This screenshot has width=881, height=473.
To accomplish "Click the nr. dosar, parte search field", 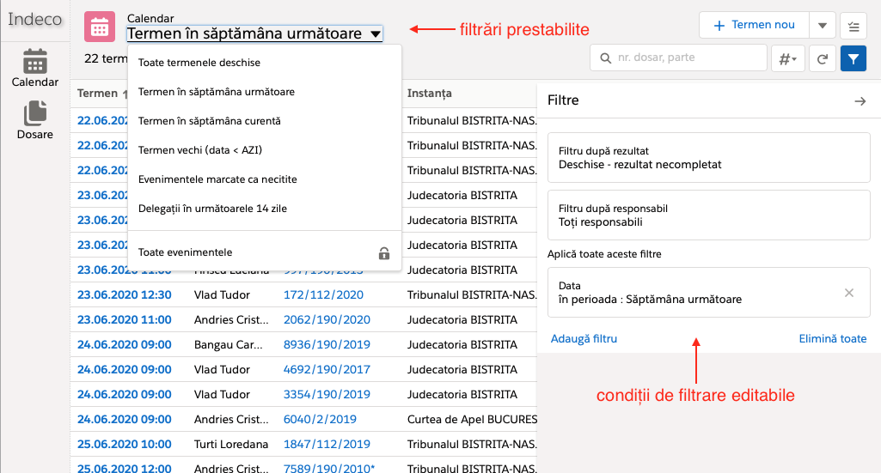I will [688, 58].
